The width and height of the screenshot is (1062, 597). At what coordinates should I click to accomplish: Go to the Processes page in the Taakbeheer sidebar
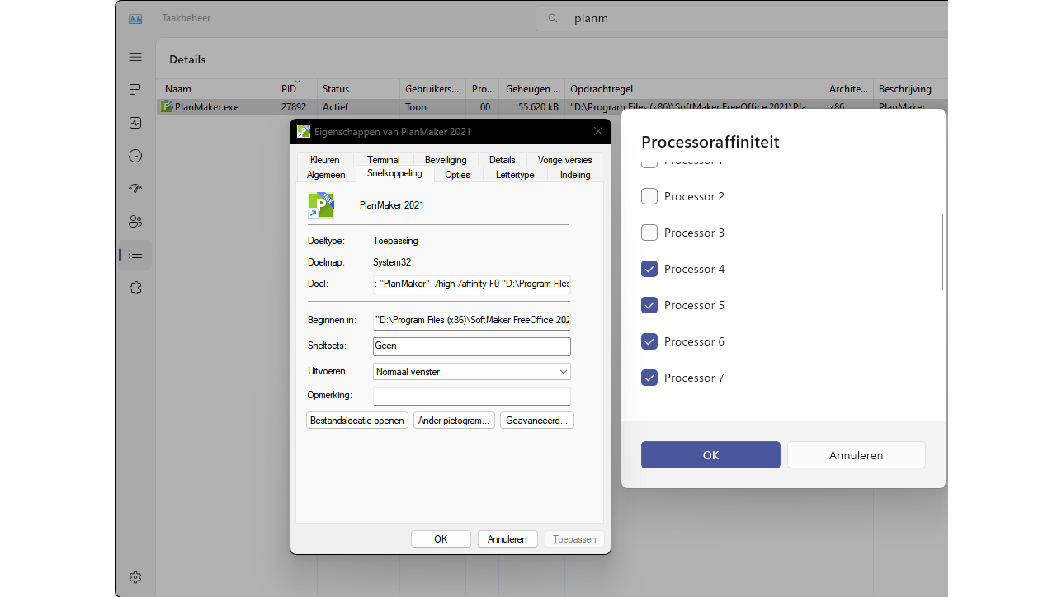point(135,90)
